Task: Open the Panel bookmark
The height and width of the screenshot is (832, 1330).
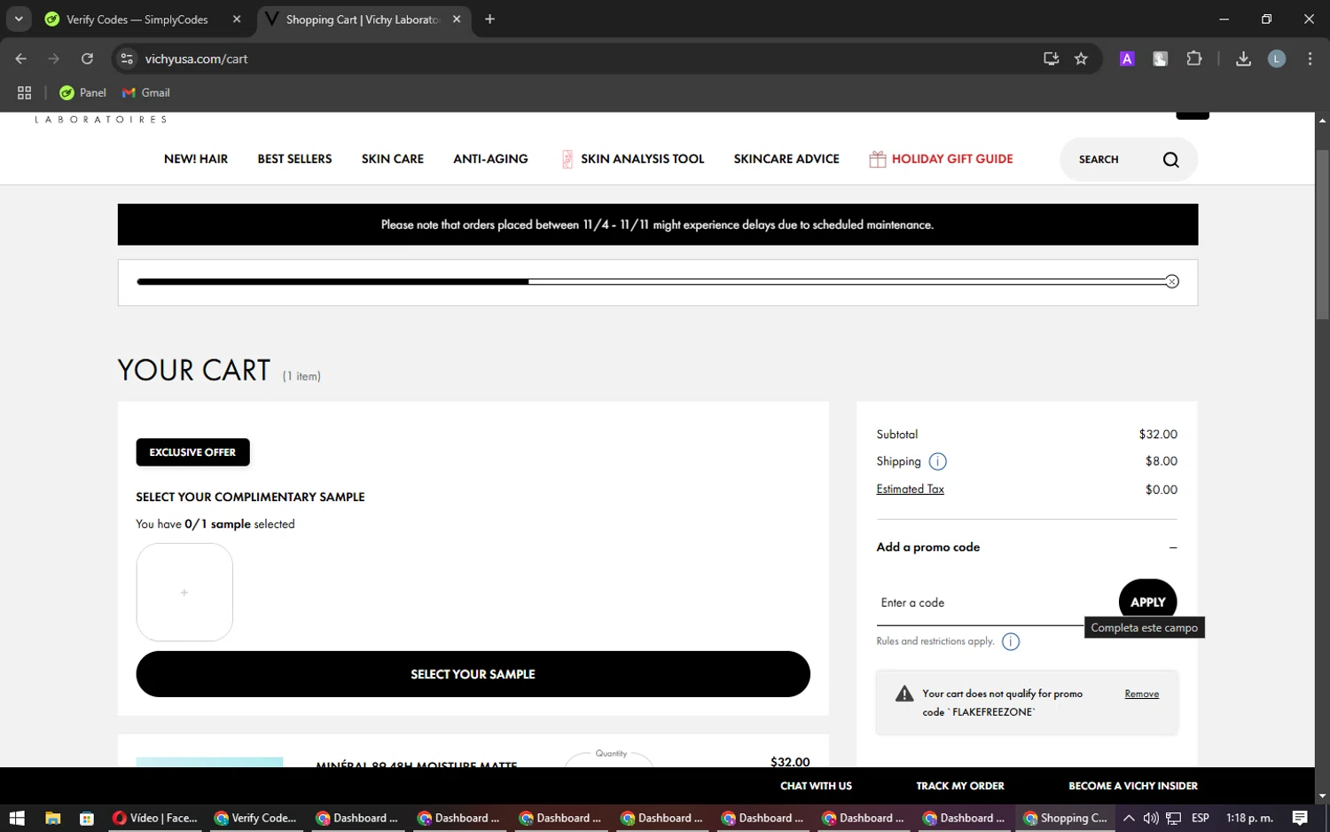Action: pyautogui.click(x=82, y=92)
